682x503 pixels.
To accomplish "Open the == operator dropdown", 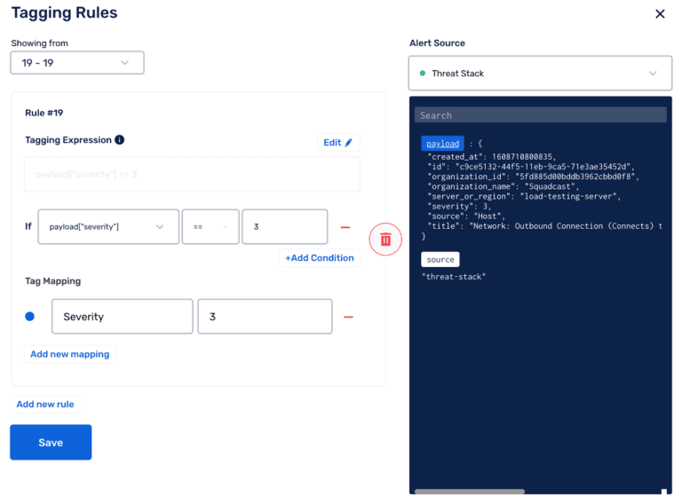I will [x=210, y=227].
